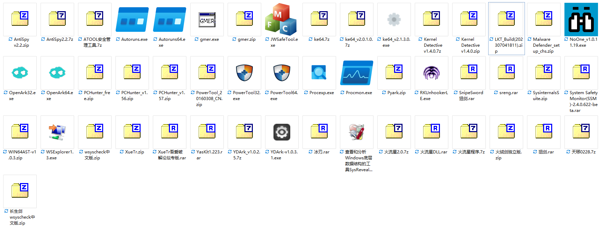Select the LKT_Build(202307041811).zip file
The width and height of the screenshot is (605, 235).
tap(506, 29)
